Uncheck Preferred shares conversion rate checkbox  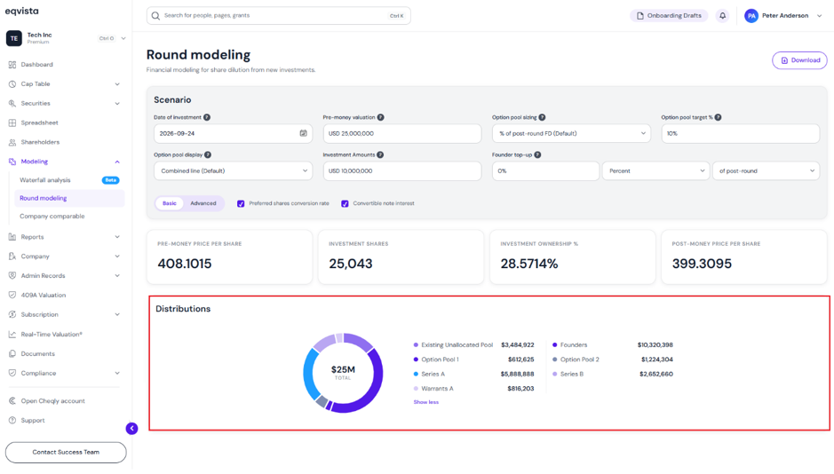[241, 203]
